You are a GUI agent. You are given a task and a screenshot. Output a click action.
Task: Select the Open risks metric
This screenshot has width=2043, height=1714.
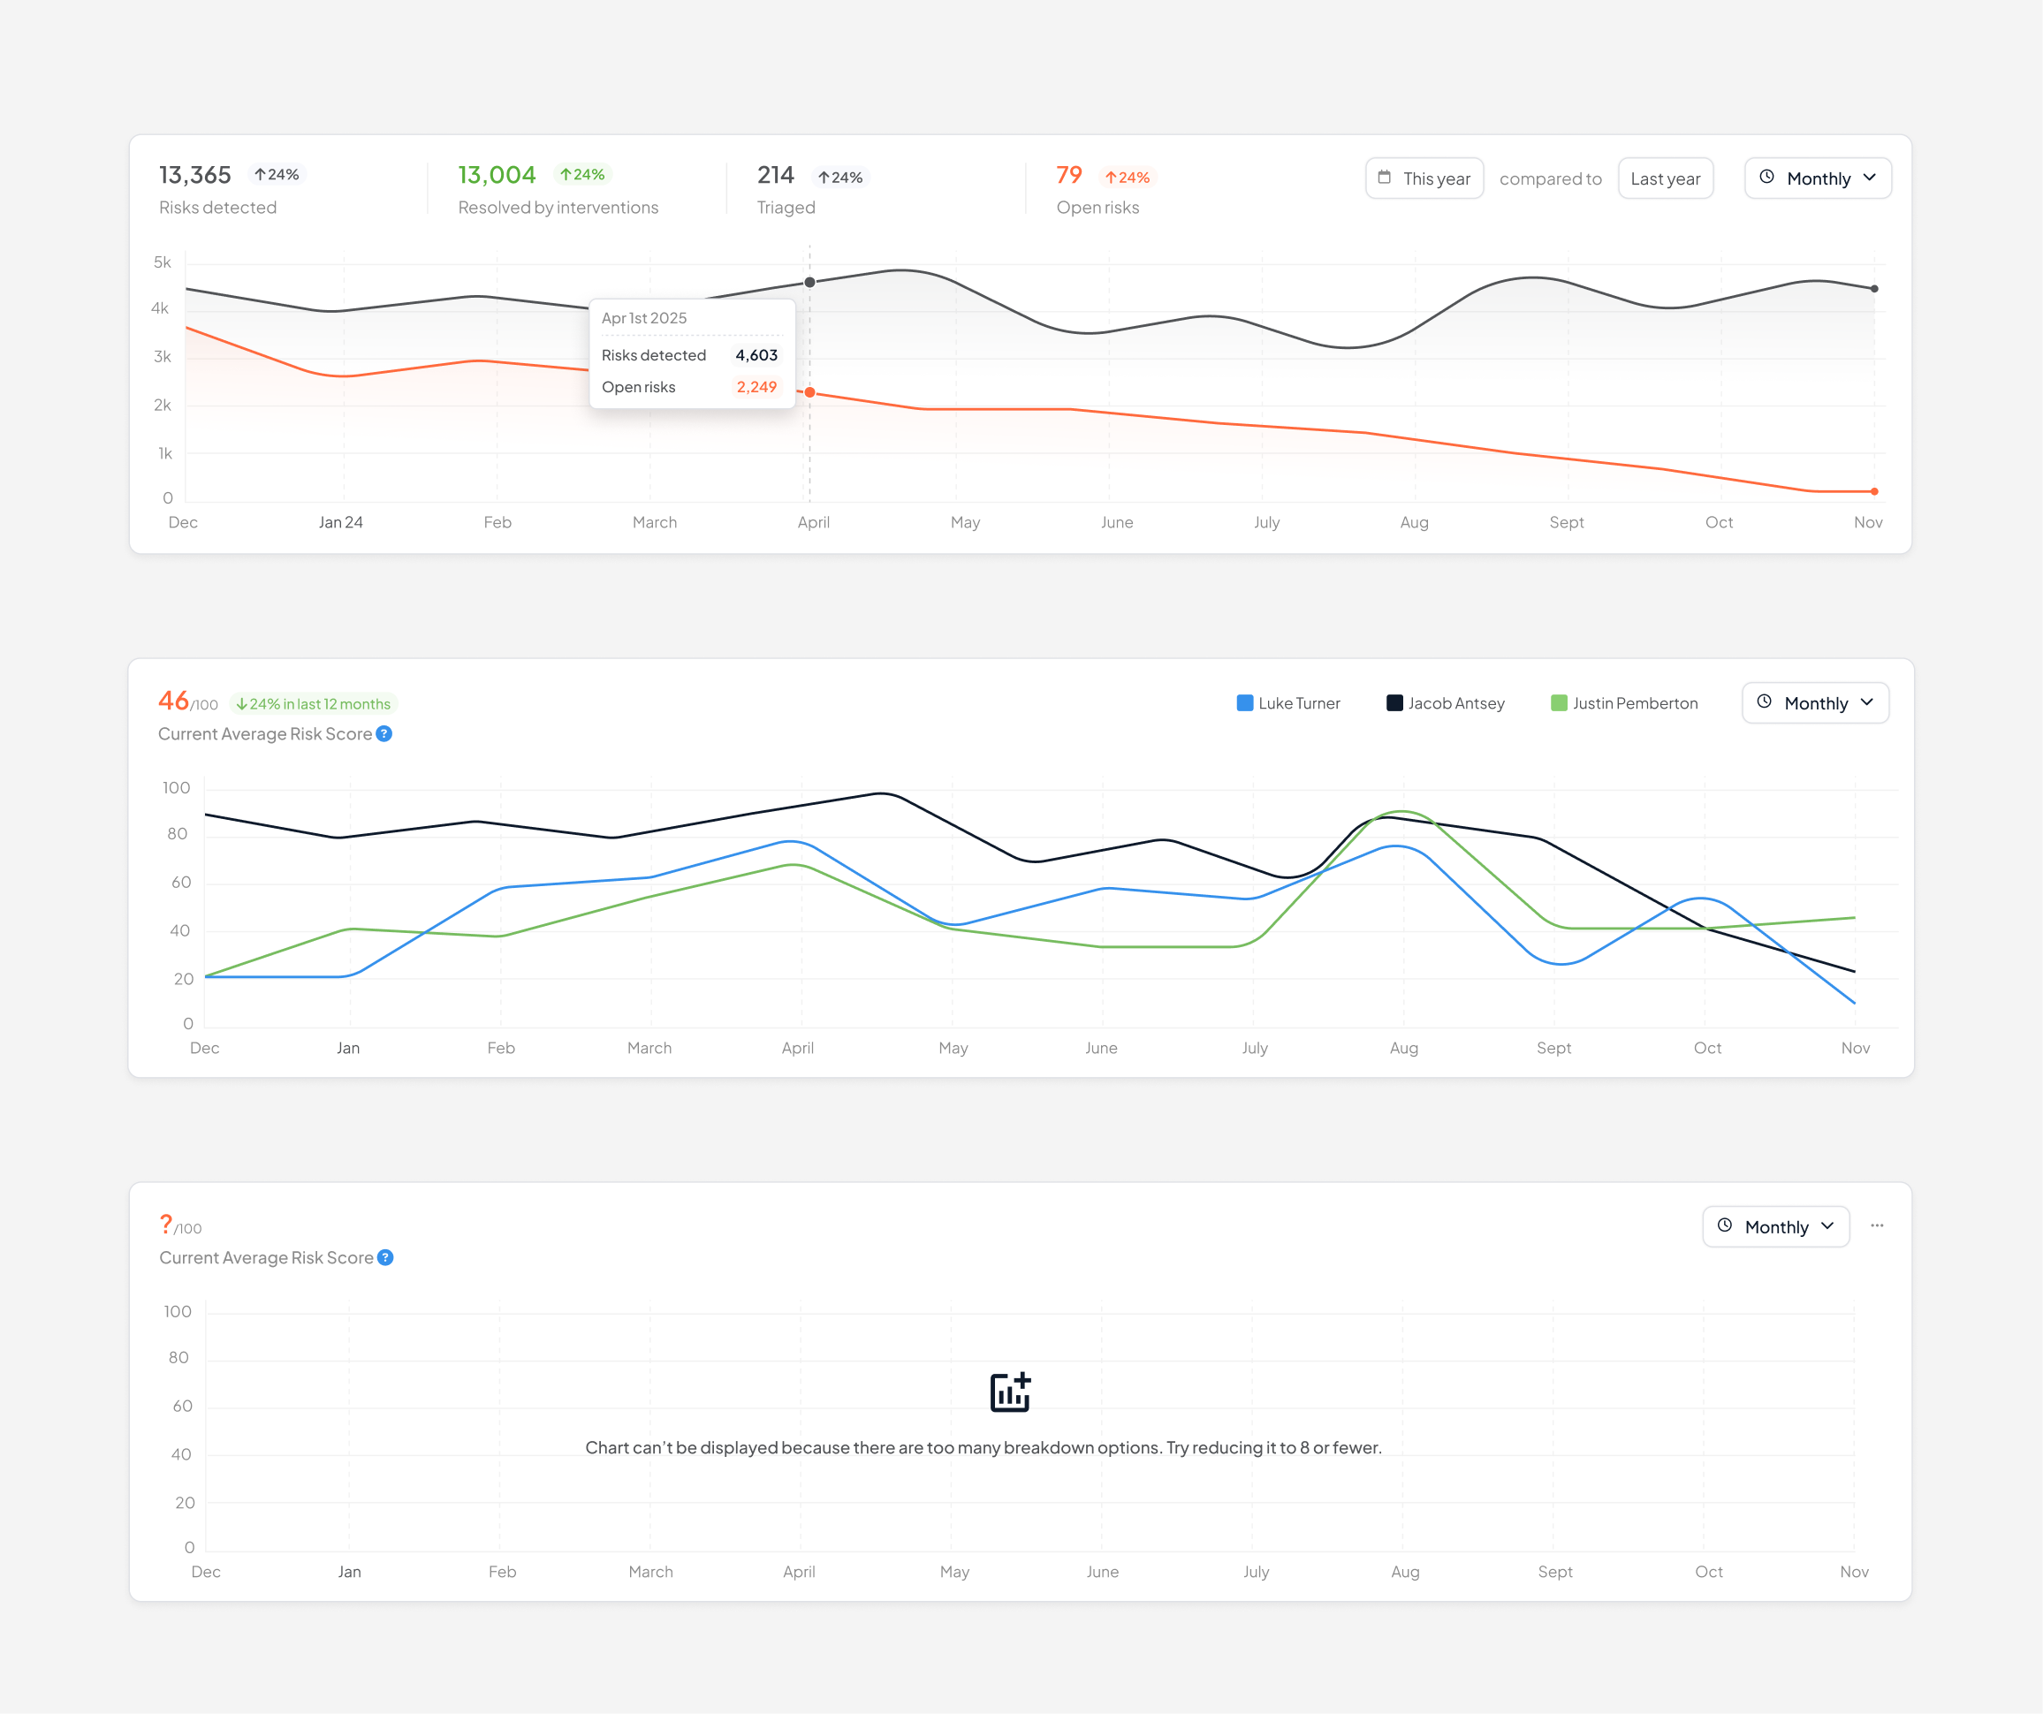tap(1098, 190)
